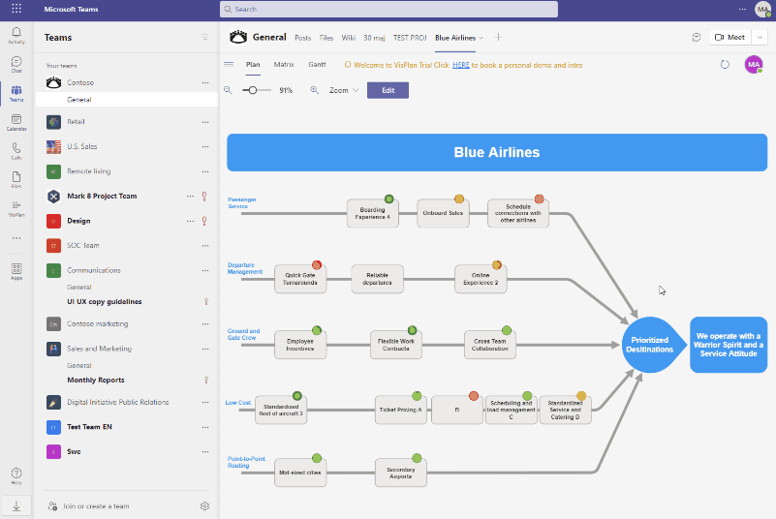Screen dimensions: 776x519
Task: Refresh the VisPlan view with the reload icon
Action: pos(725,65)
